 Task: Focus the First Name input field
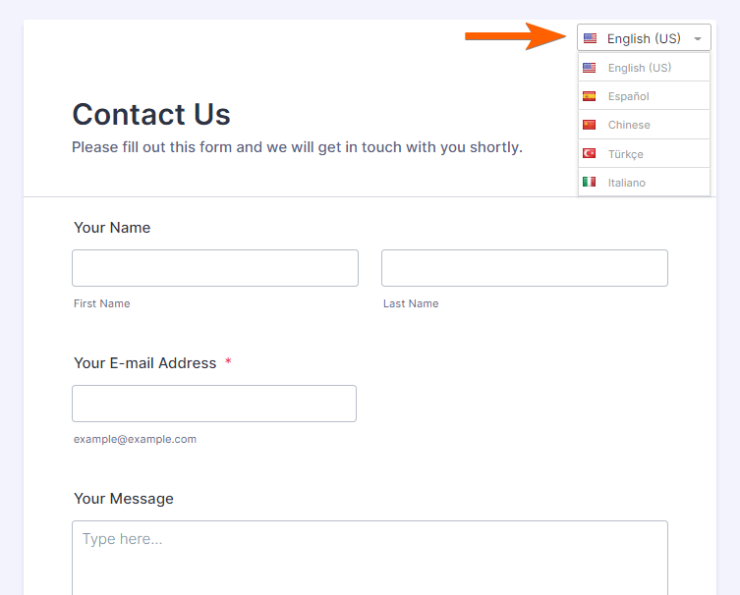click(215, 268)
